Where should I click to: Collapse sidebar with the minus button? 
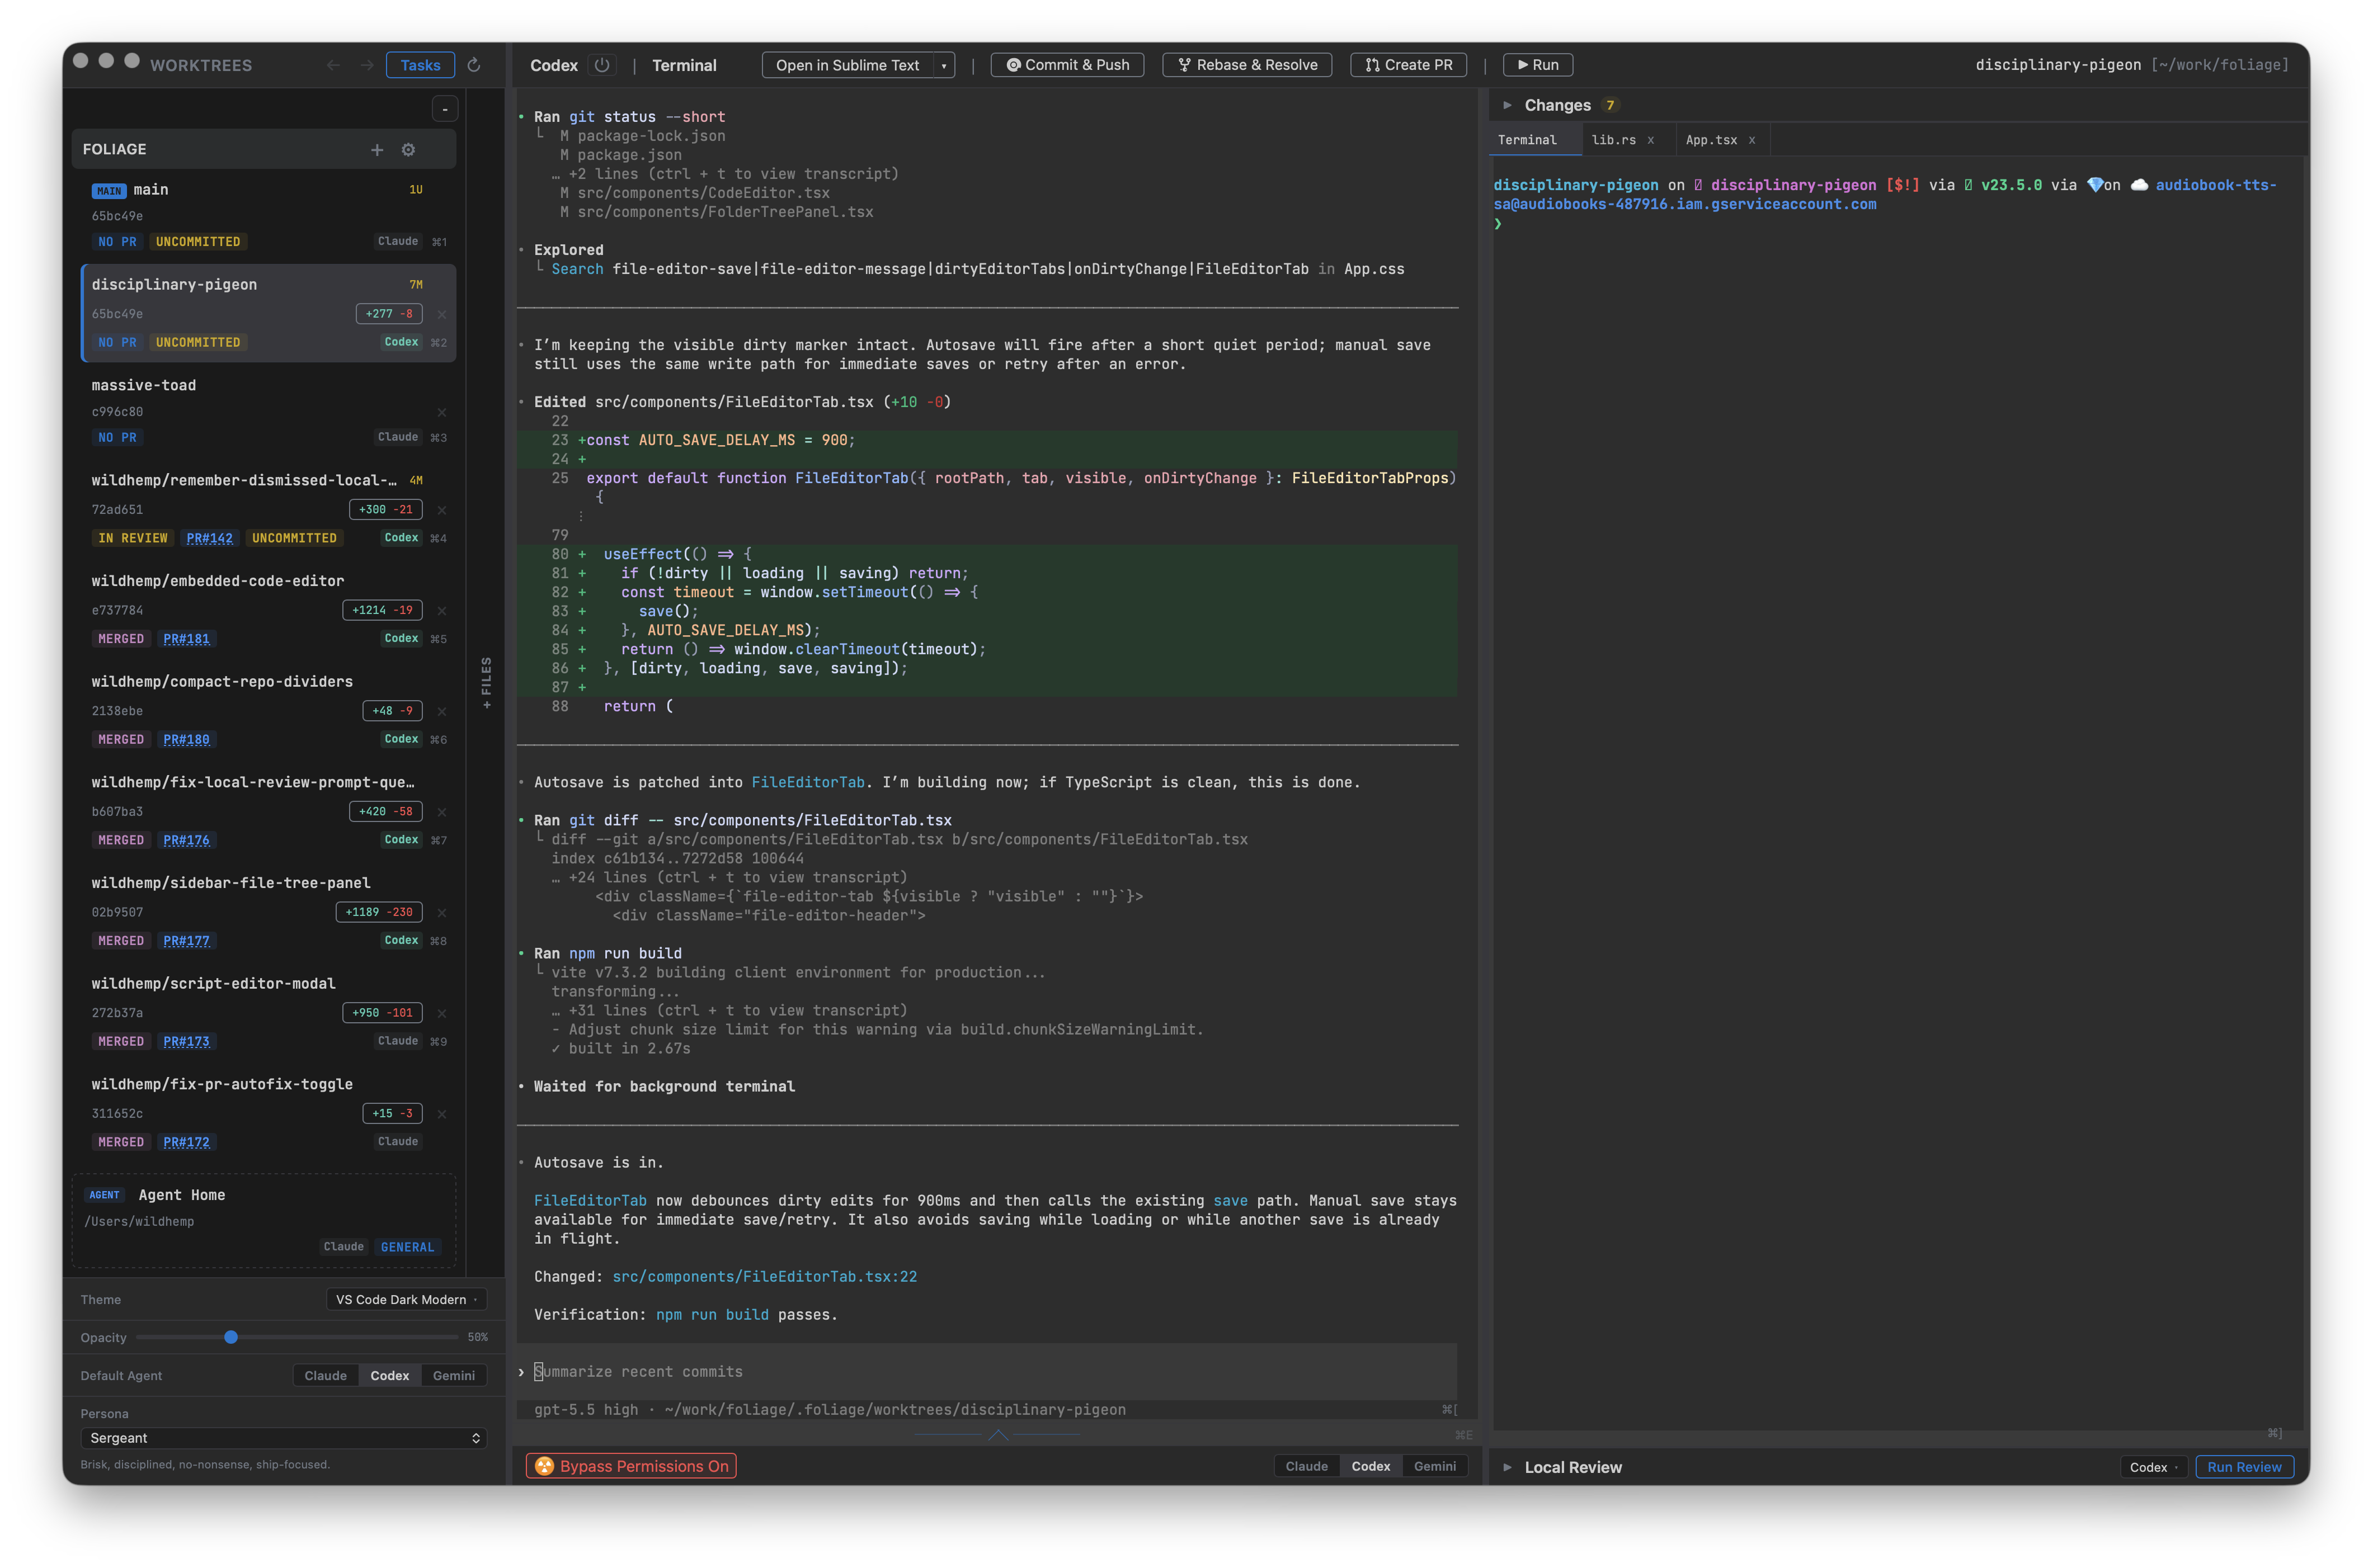(x=445, y=109)
